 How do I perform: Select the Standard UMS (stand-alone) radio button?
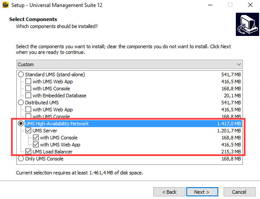click(21, 75)
